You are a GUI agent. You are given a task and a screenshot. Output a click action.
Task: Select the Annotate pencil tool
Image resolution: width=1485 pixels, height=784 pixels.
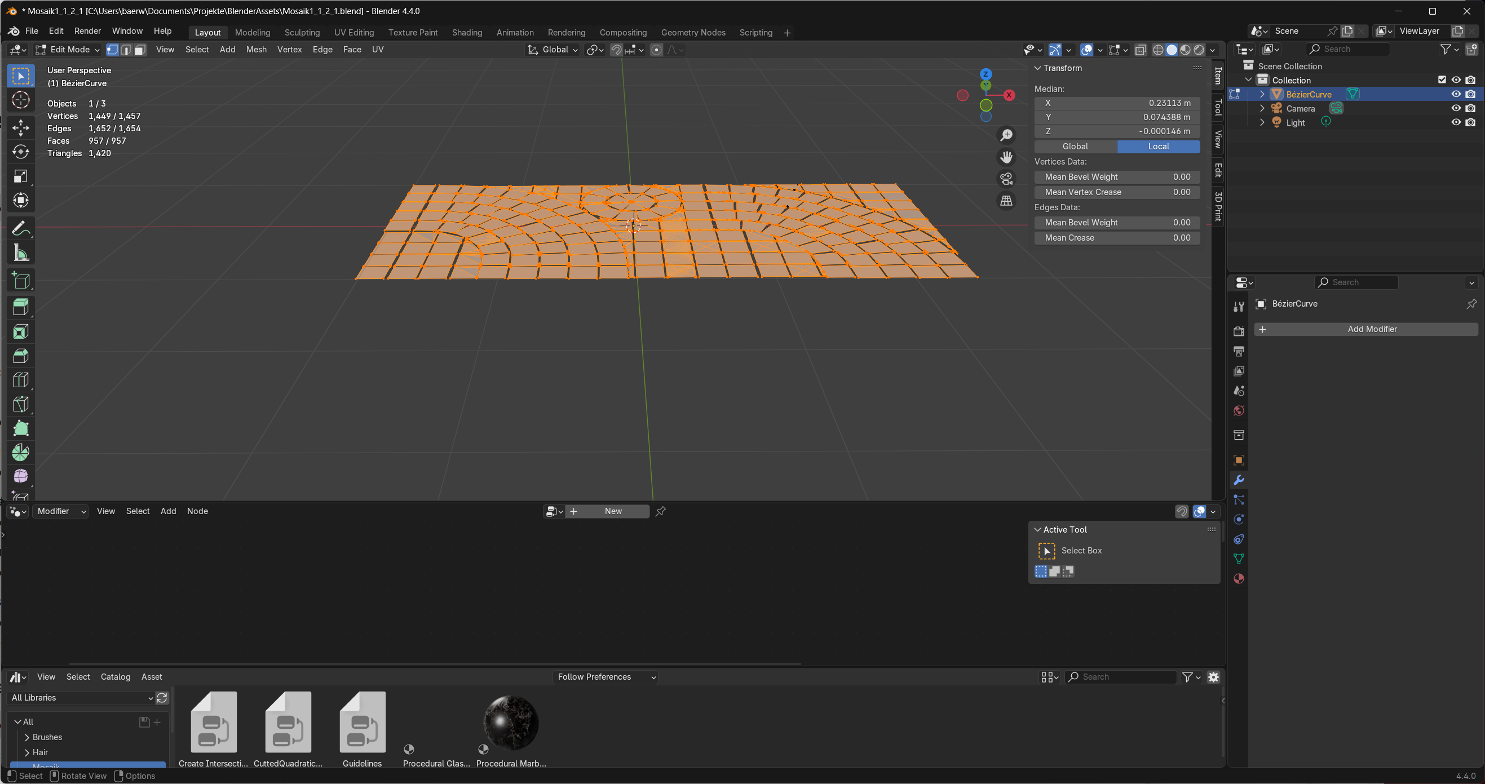tap(21, 229)
